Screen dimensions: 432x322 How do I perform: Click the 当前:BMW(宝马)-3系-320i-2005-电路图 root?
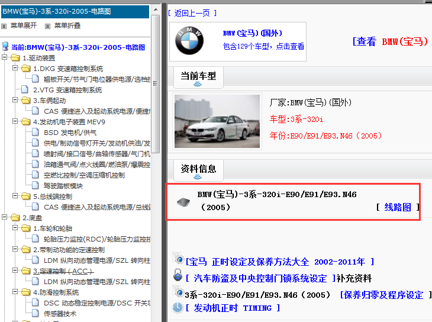tap(78, 47)
